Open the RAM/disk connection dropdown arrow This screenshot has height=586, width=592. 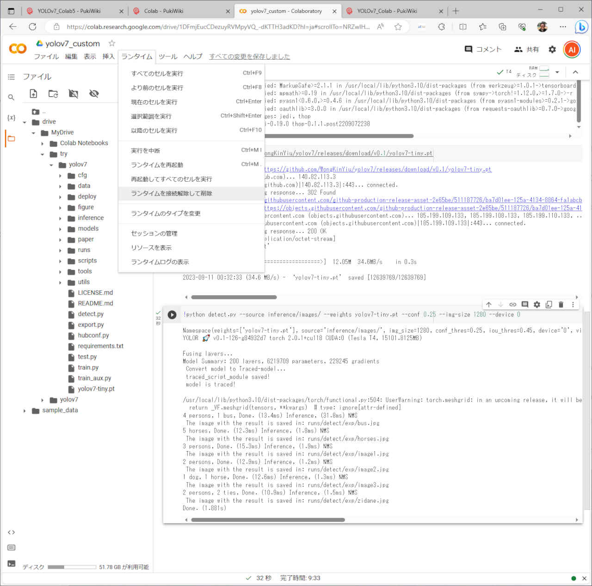click(x=557, y=72)
